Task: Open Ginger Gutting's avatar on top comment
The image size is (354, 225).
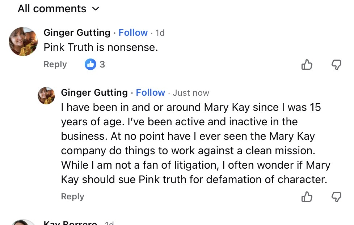Action: [x=23, y=41]
